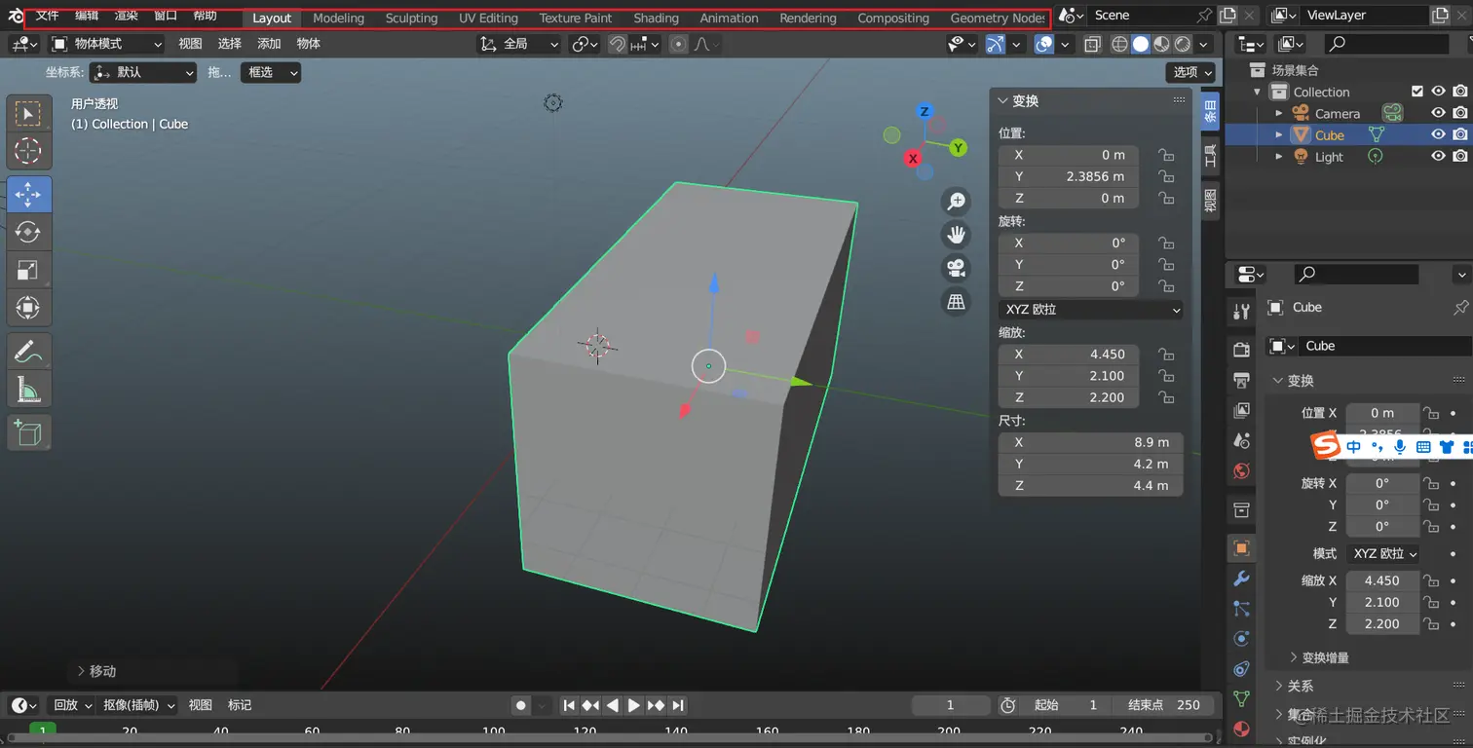Switch to the UV Editing workspace tab
This screenshot has height=748, width=1473.
click(488, 18)
